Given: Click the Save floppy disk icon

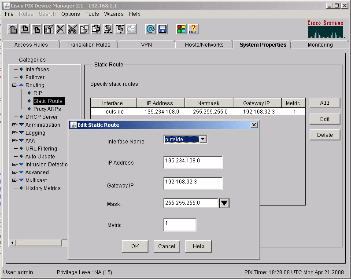Looking at the screenshot, I should 163,29.
